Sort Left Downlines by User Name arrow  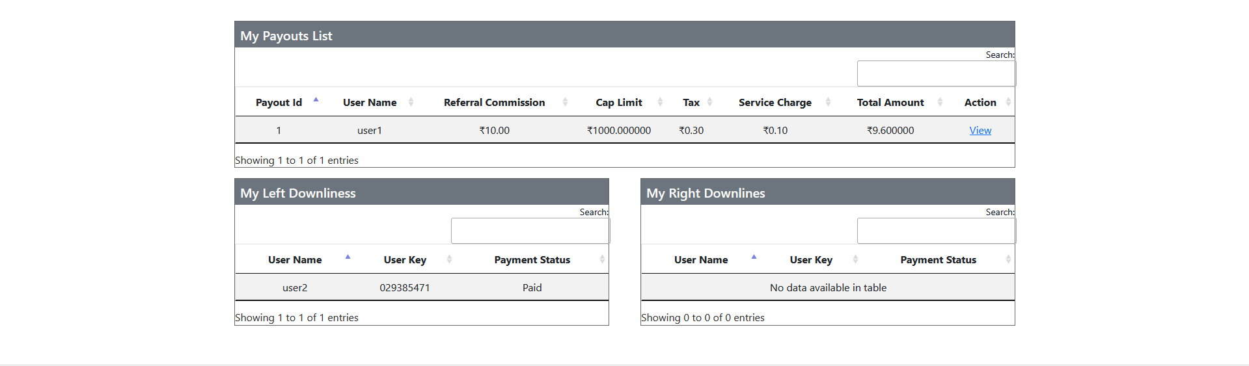(x=348, y=259)
